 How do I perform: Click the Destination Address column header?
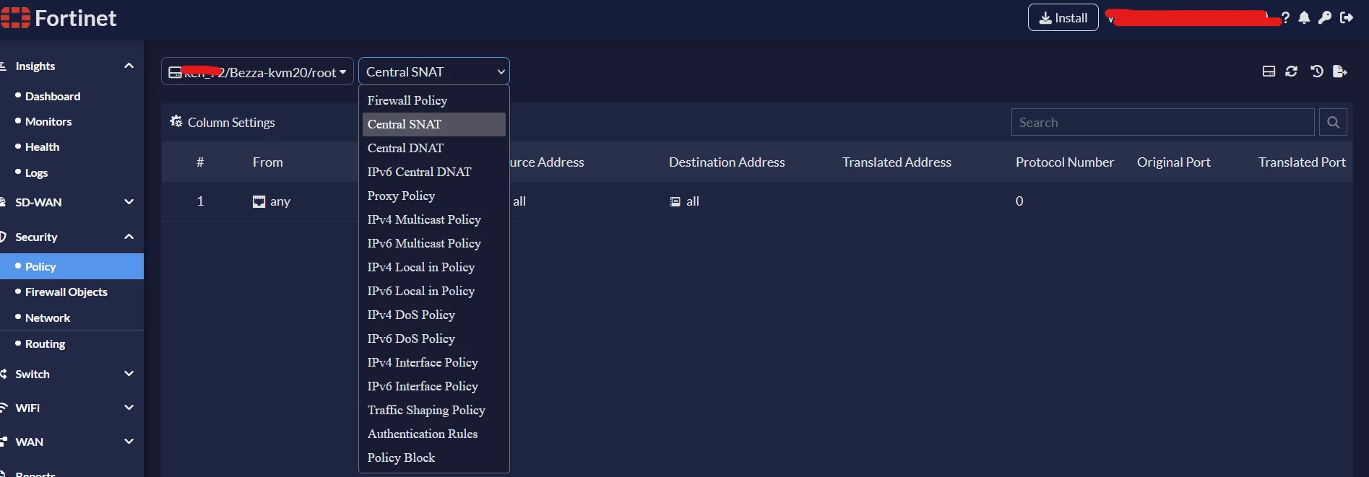click(x=727, y=162)
